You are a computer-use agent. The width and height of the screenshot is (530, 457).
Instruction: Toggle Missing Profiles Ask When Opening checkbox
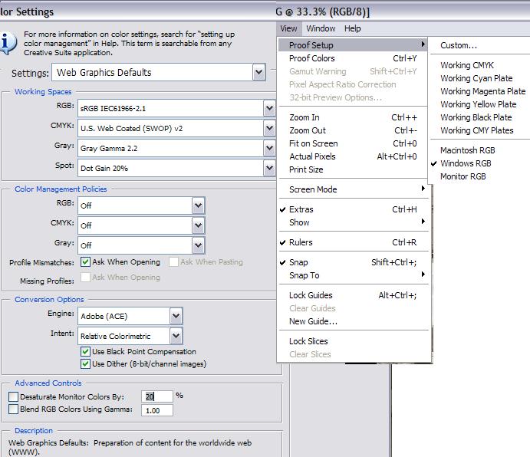[85, 277]
